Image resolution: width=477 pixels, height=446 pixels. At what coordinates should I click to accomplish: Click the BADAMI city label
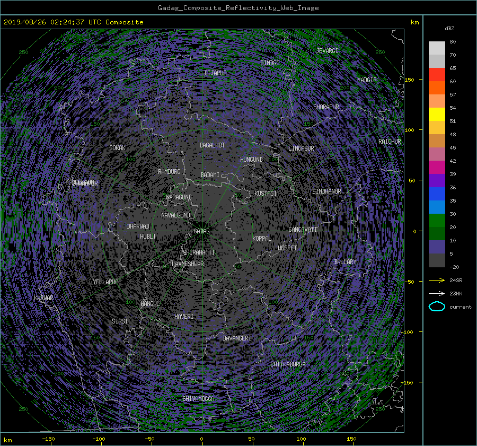[x=210, y=175]
